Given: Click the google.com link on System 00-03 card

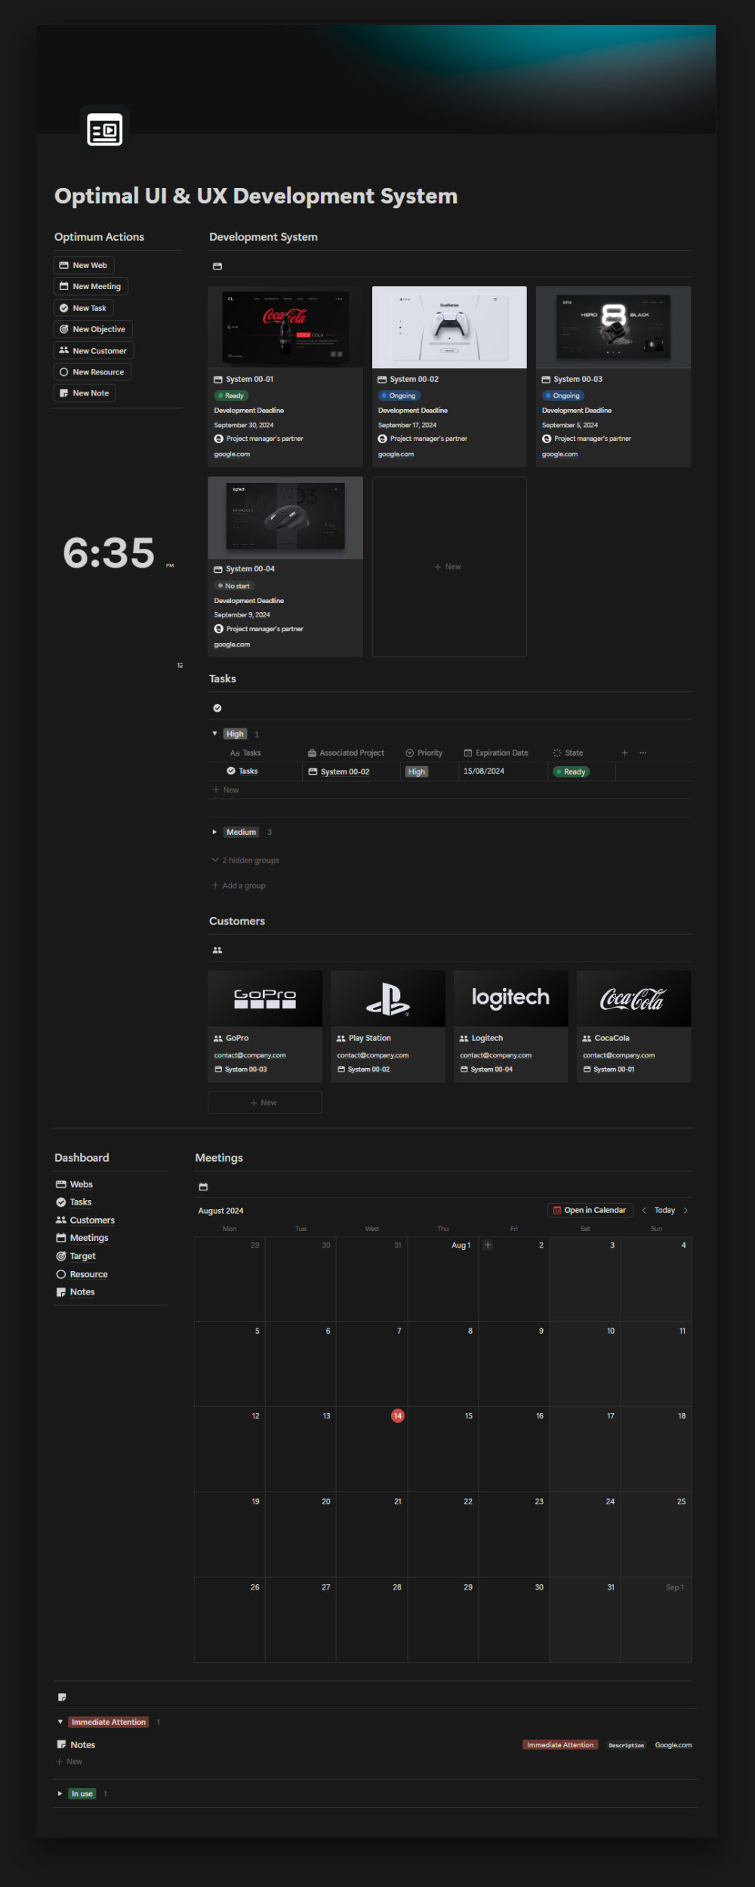Looking at the screenshot, I should click(559, 454).
